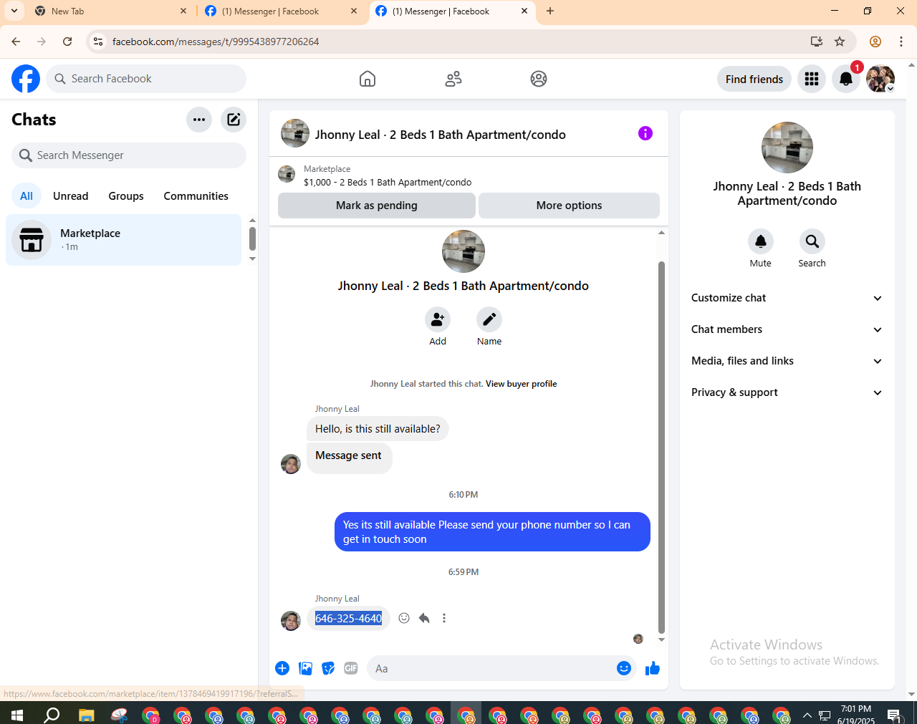
Task: Expand Customize chat section
Action: (787, 298)
